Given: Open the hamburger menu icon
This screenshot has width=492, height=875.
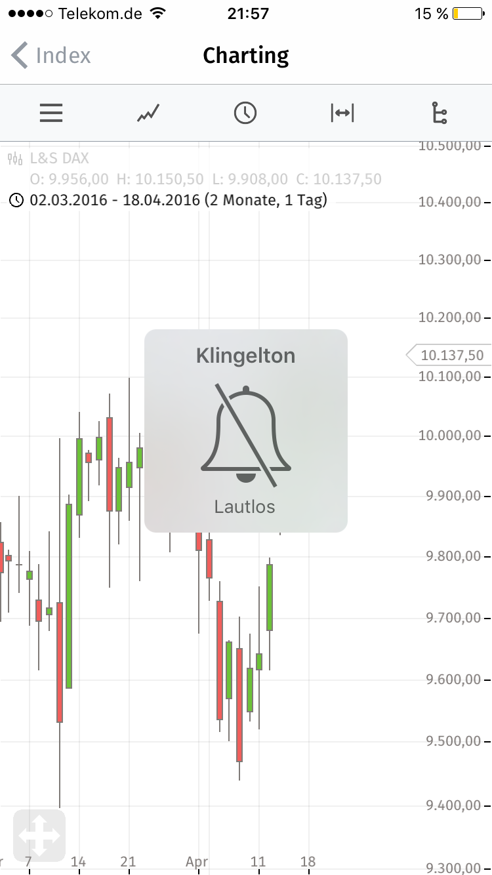Looking at the screenshot, I should coord(51,113).
